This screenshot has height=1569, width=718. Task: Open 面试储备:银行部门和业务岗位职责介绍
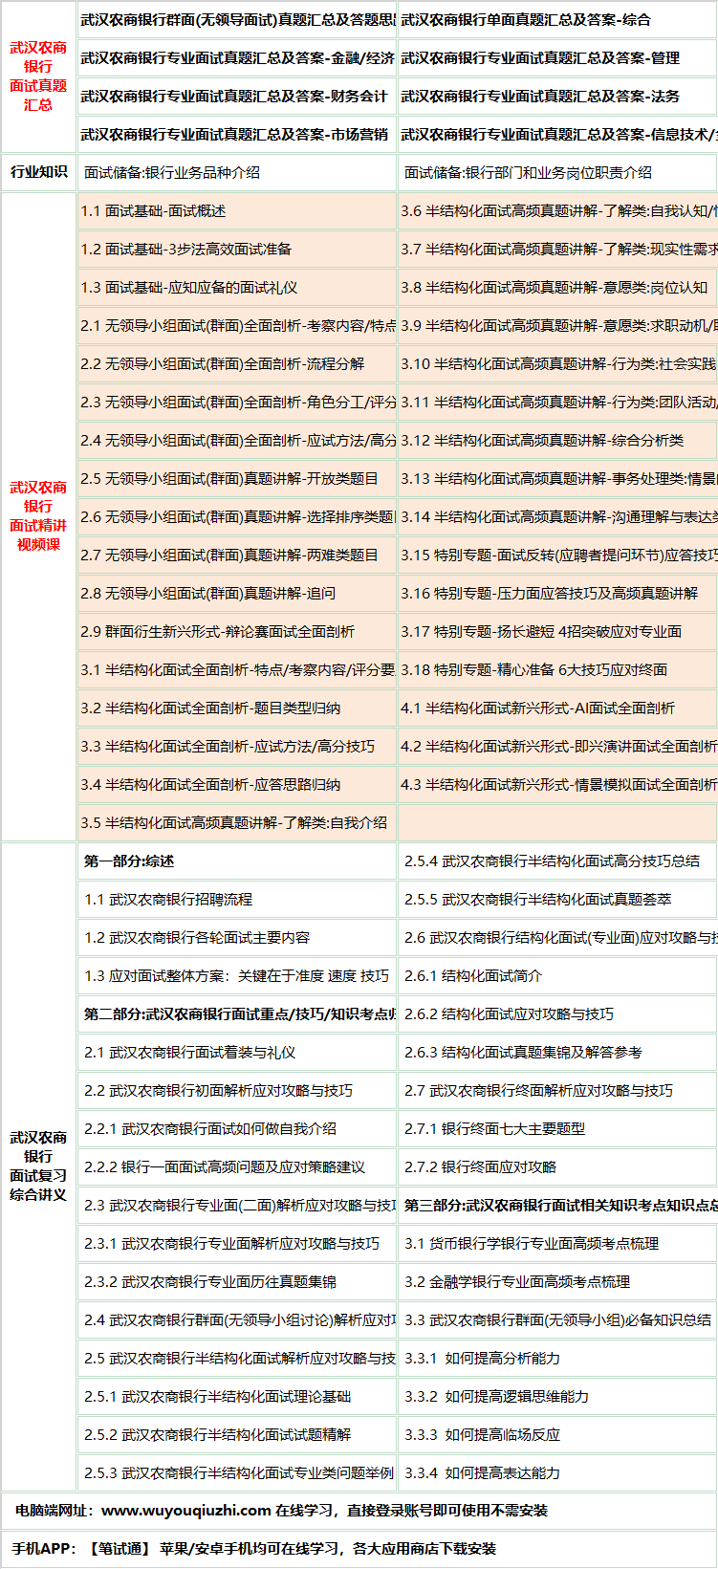528,173
